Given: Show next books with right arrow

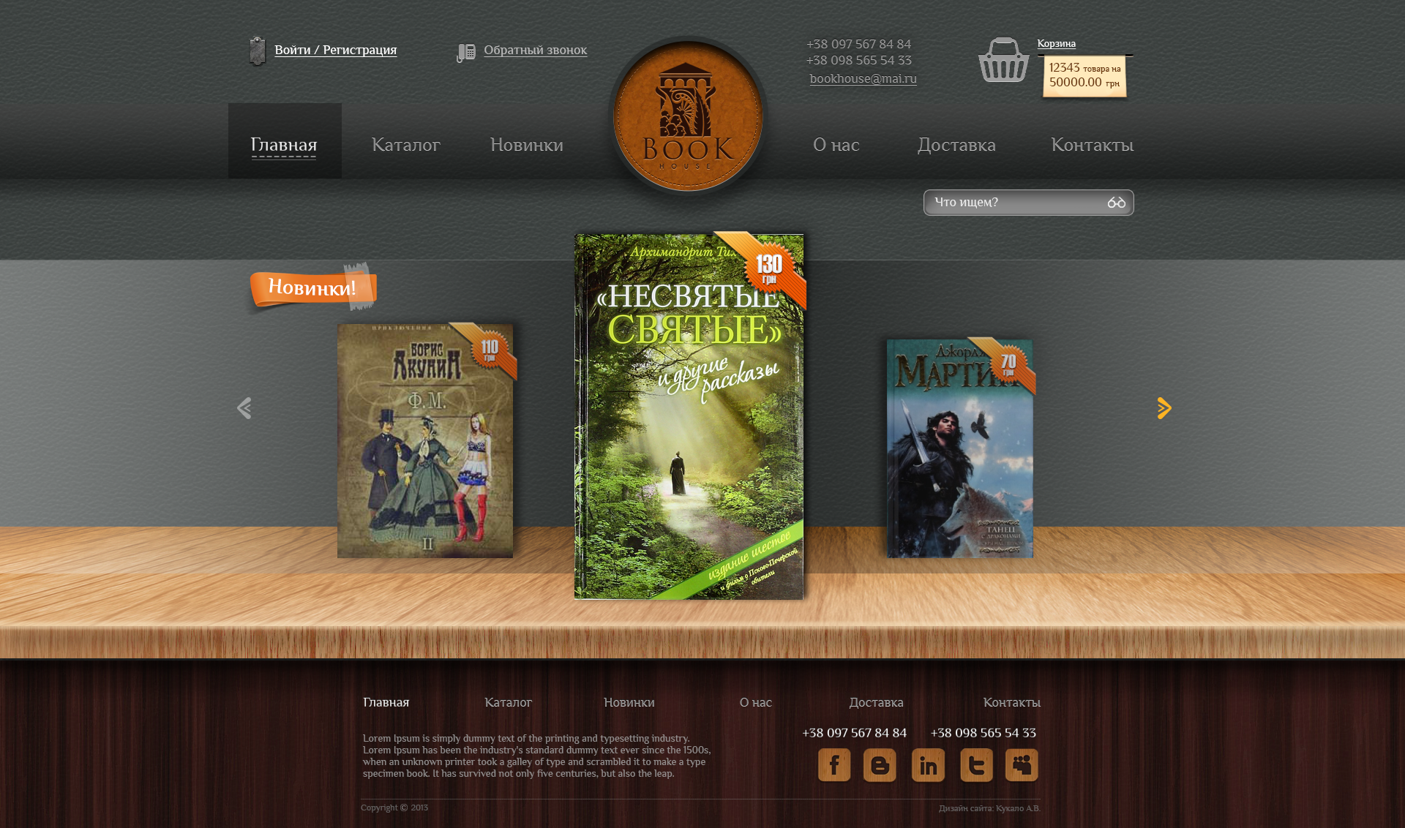Looking at the screenshot, I should pos(1164,408).
